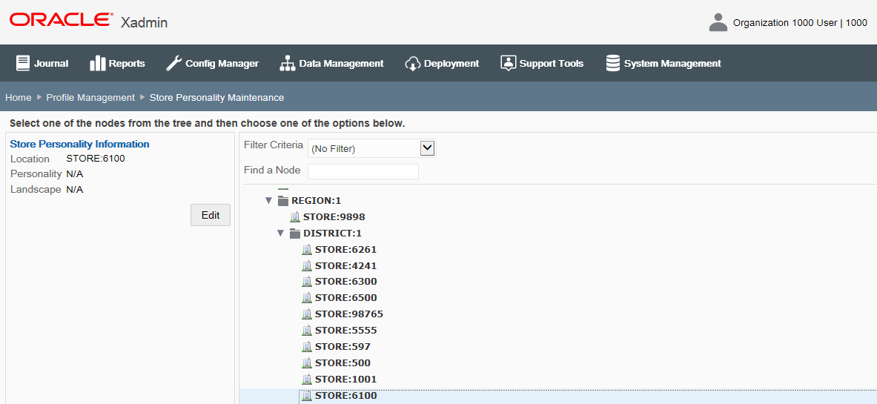Click the building icon for STORE:98765
The width and height of the screenshot is (877, 404).
point(306,314)
